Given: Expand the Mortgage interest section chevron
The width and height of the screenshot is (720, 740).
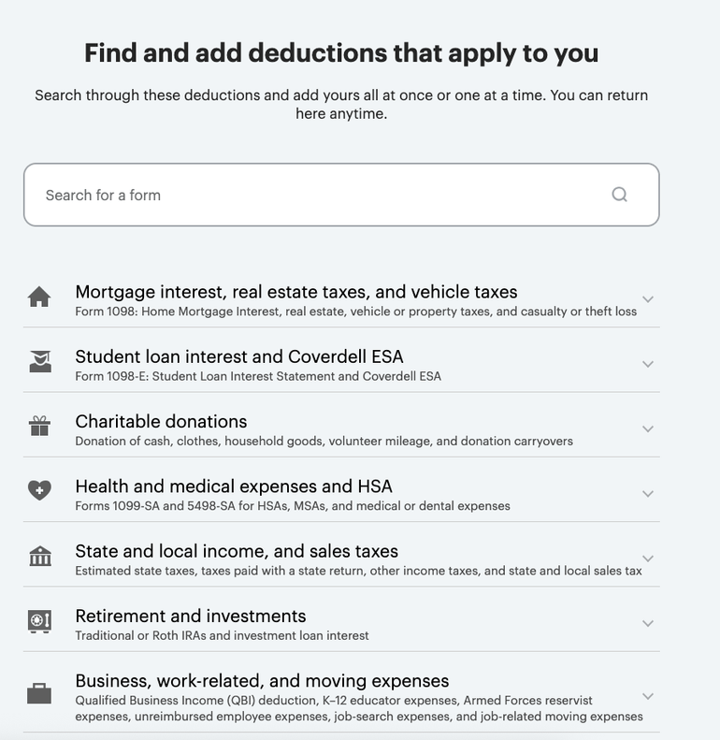Looking at the screenshot, I should (x=647, y=299).
